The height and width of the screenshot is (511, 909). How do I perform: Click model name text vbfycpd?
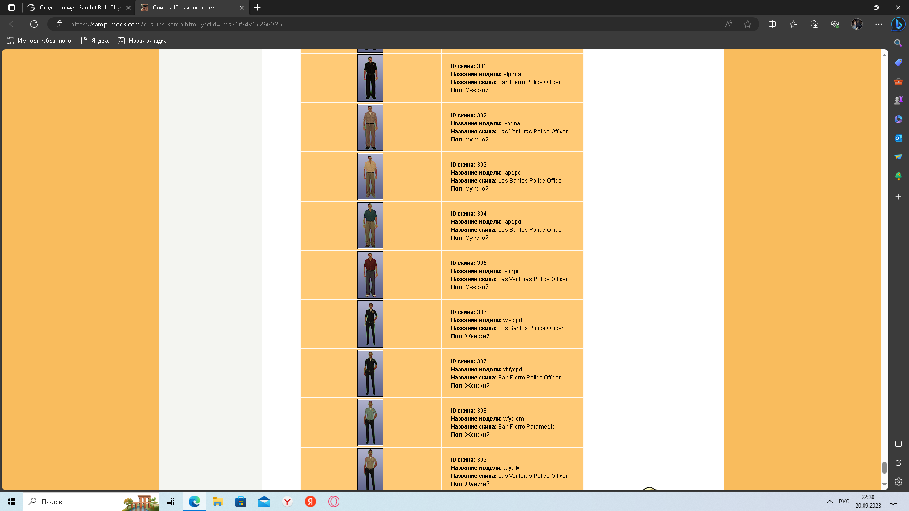point(512,370)
